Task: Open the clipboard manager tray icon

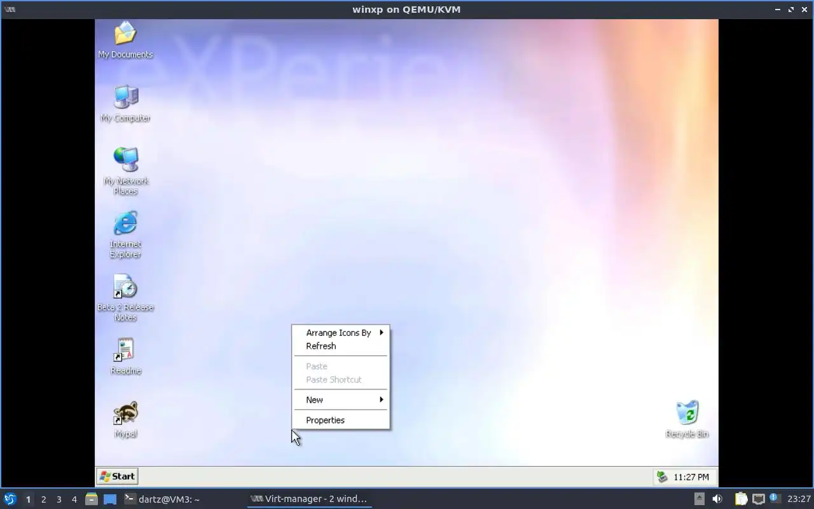Action: [741, 499]
